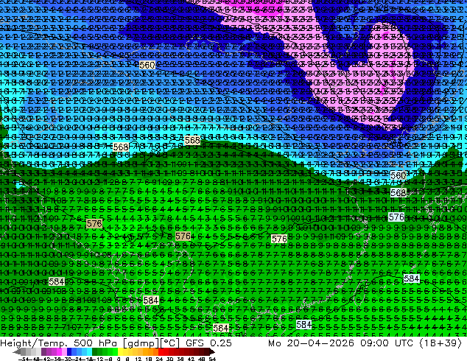
Task: Pick the cyan legend swatch near -18
Action: (x=89, y=351)
